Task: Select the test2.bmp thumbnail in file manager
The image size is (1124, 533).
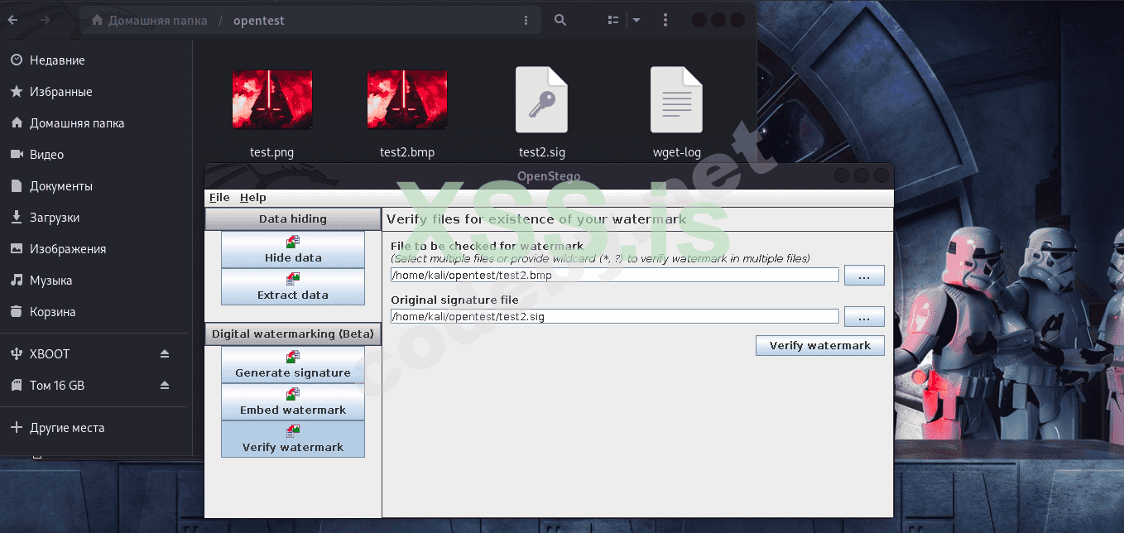Action: click(407, 99)
